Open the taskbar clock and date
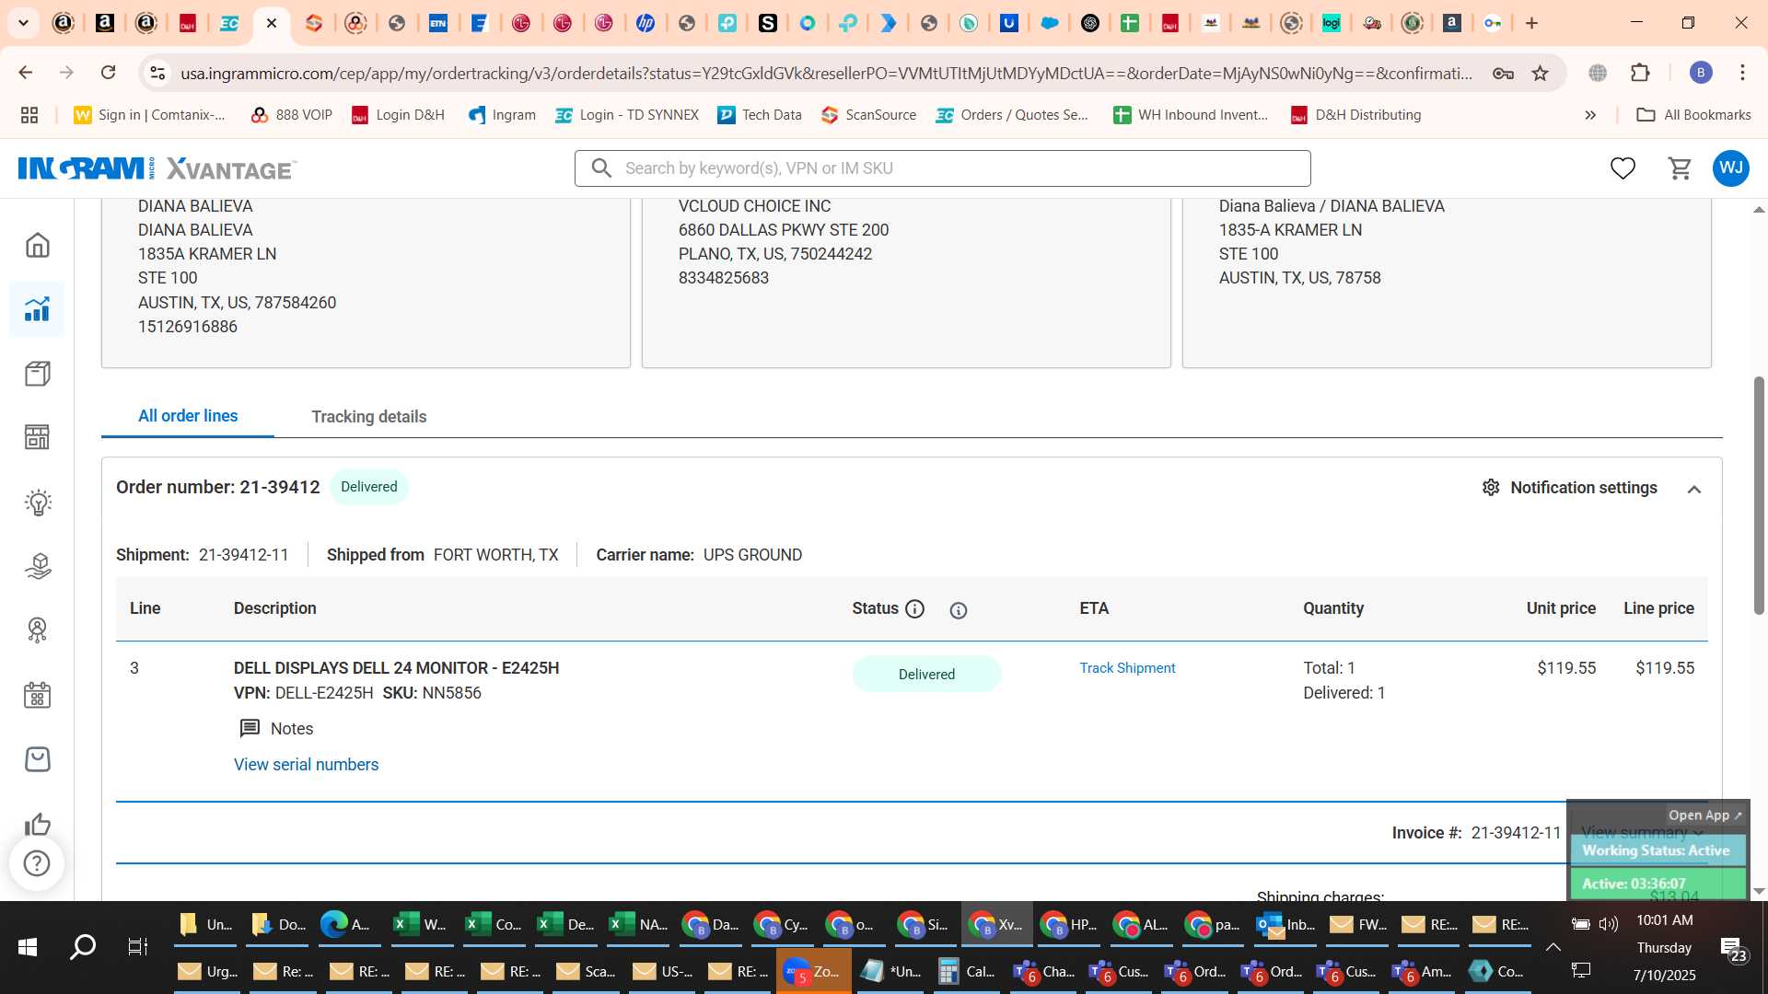This screenshot has height=994, width=1768. (x=1665, y=947)
